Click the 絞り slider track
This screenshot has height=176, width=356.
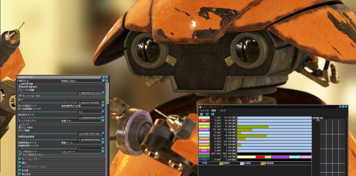[48, 103]
